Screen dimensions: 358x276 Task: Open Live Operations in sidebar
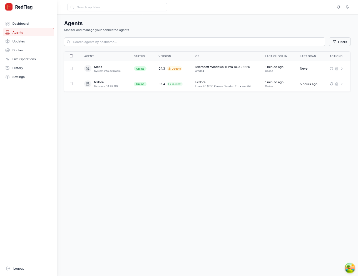point(24,59)
